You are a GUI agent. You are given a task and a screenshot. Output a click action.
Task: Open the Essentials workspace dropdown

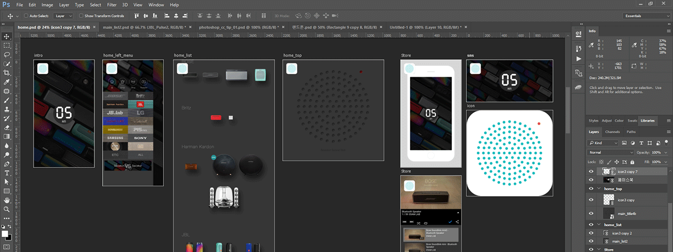tap(646, 16)
